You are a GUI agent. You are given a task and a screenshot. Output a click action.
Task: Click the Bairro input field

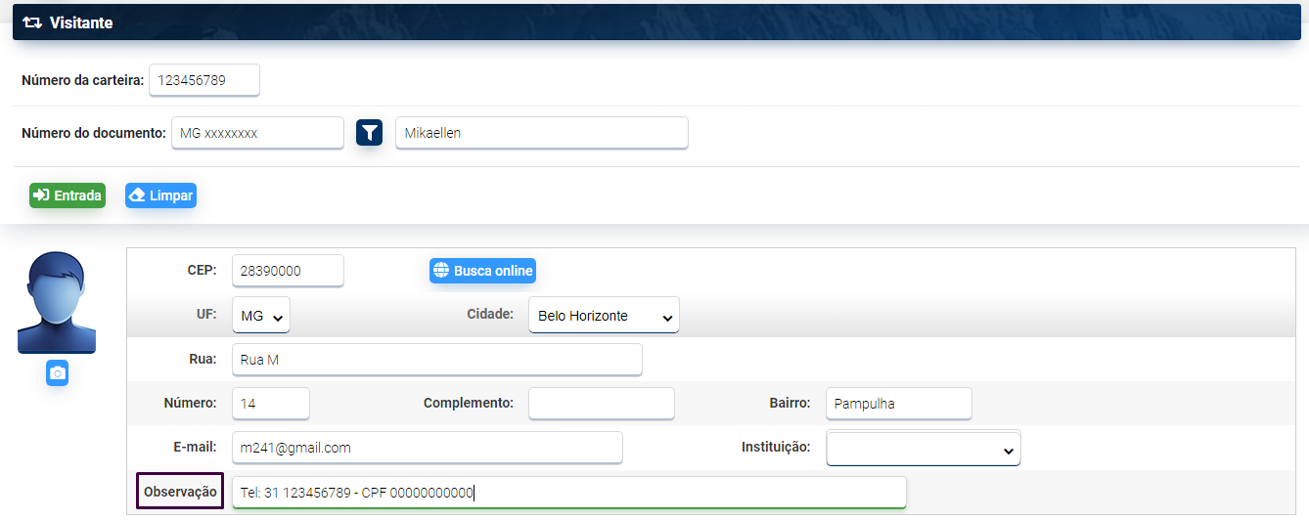click(x=898, y=404)
